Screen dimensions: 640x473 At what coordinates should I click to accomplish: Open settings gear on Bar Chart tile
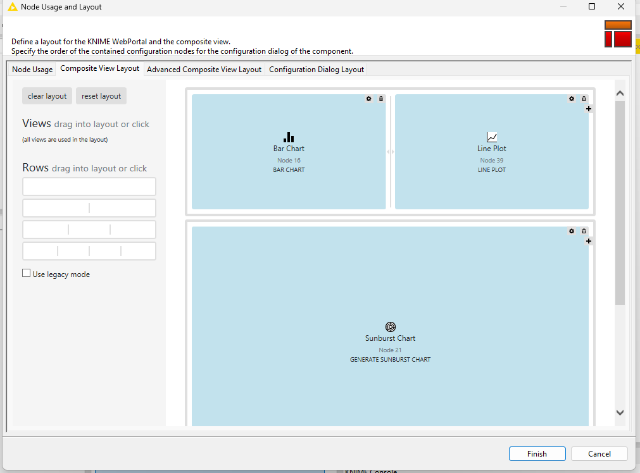[x=368, y=99]
